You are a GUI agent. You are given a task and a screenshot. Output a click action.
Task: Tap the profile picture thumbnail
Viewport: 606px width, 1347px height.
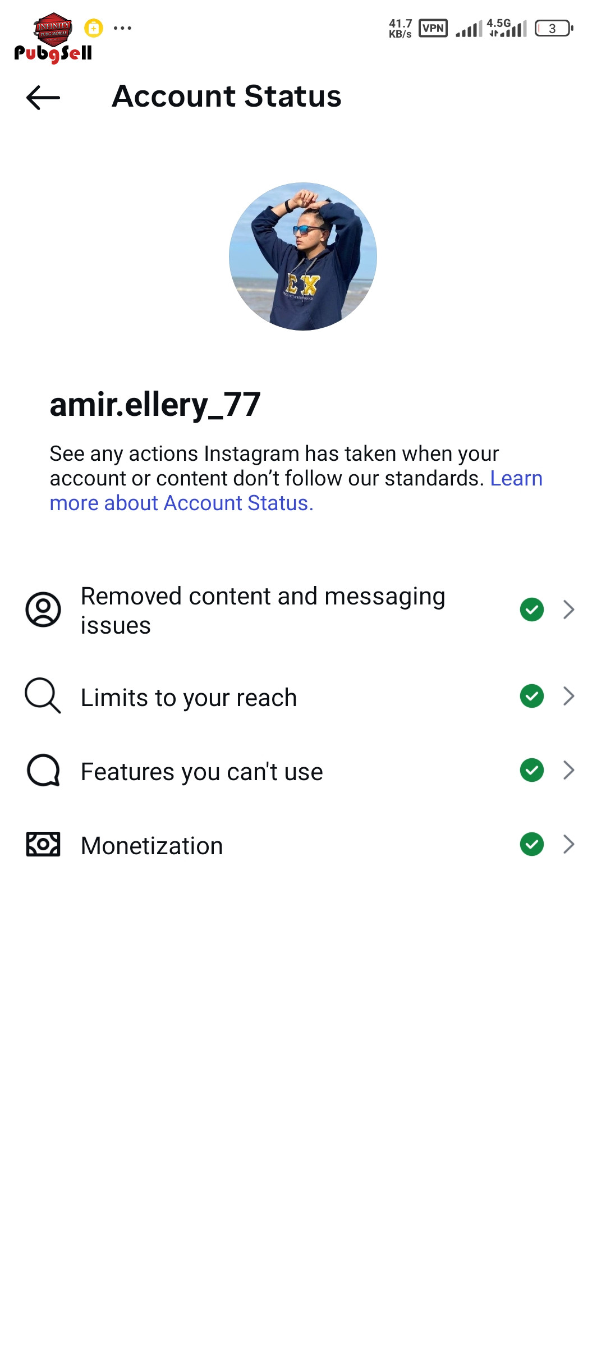tap(303, 256)
